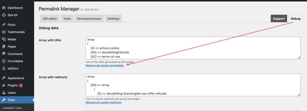
Task: Open the Support tab
Action: pos(279,19)
